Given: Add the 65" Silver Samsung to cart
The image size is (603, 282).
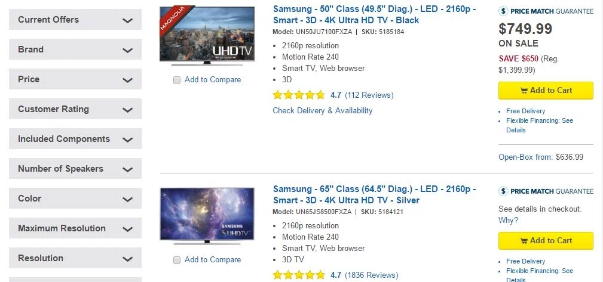Looking at the screenshot, I should [546, 240].
